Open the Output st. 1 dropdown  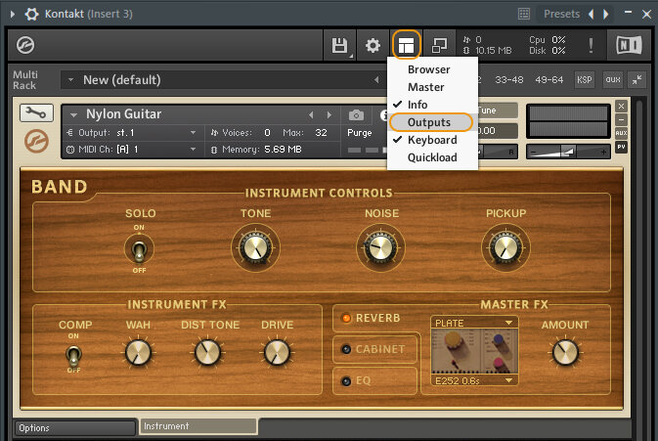coord(193,133)
